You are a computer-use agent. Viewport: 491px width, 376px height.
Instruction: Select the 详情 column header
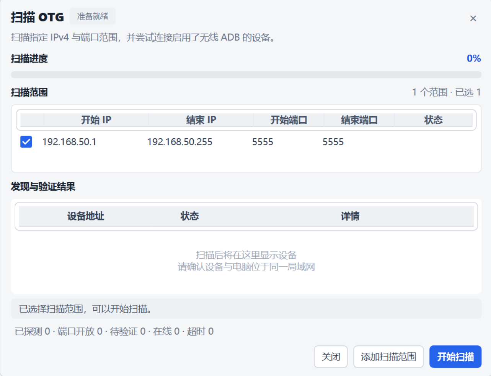tap(350, 216)
